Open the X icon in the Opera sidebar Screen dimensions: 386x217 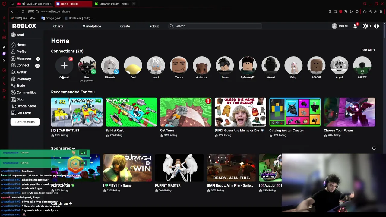(x=4, y=61)
